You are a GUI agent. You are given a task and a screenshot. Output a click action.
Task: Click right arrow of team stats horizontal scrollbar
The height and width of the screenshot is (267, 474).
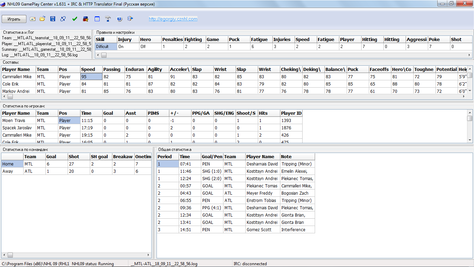[149, 255]
